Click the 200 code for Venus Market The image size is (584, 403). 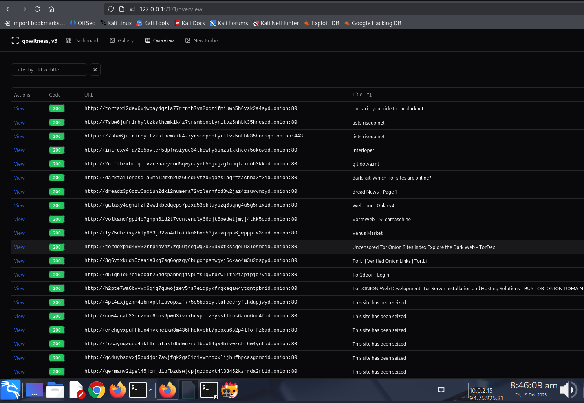click(57, 233)
